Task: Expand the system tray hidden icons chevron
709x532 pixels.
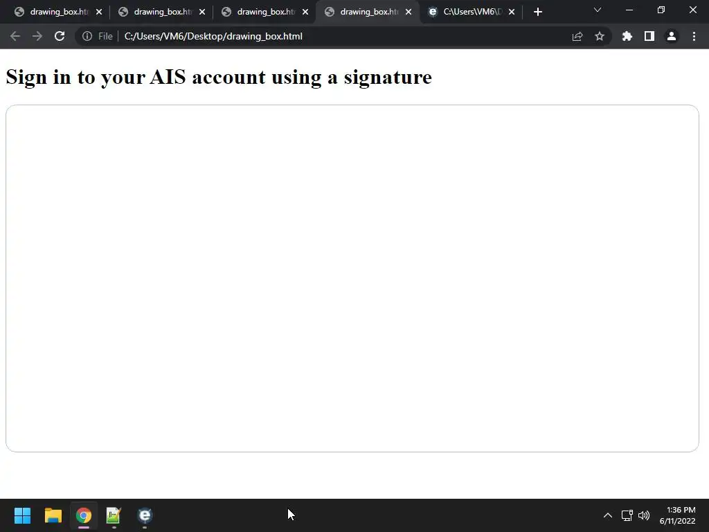Action: pos(608,515)
